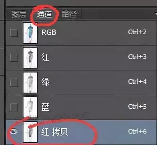Image resolution: width=157 pixels, height=145 pixels.
Task: Toggle visibility of the 绿 channel
Action: coord(14,82)
